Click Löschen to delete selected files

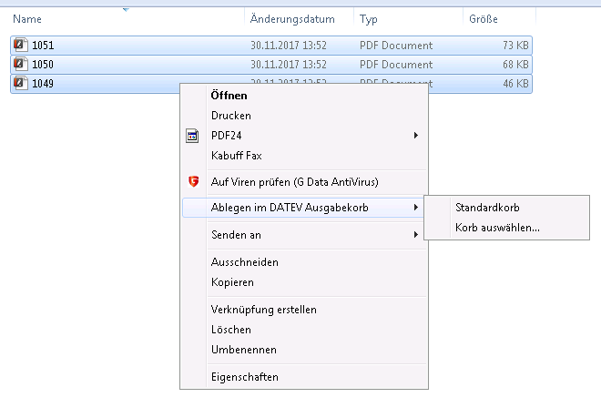pos(230,330)
